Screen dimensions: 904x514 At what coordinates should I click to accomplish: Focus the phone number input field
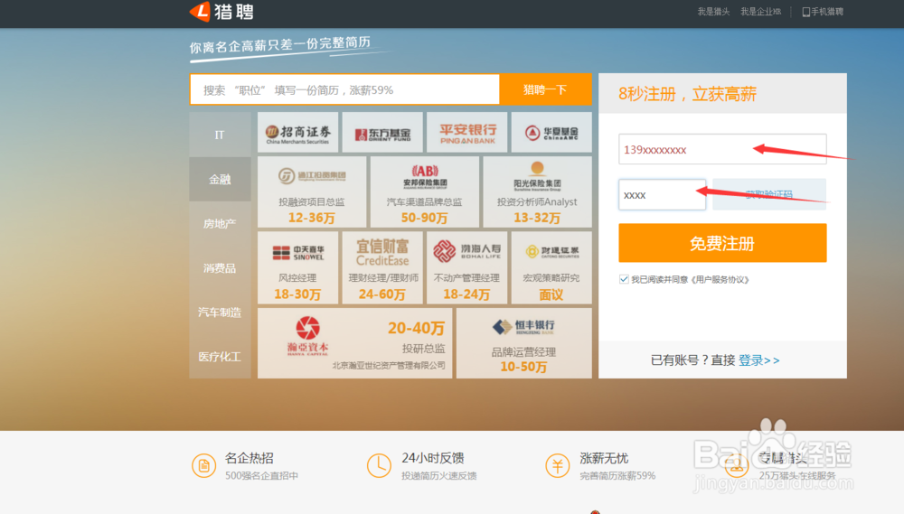coord(722,149)
